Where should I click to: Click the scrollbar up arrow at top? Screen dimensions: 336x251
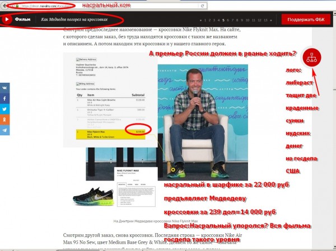(334, 13)
